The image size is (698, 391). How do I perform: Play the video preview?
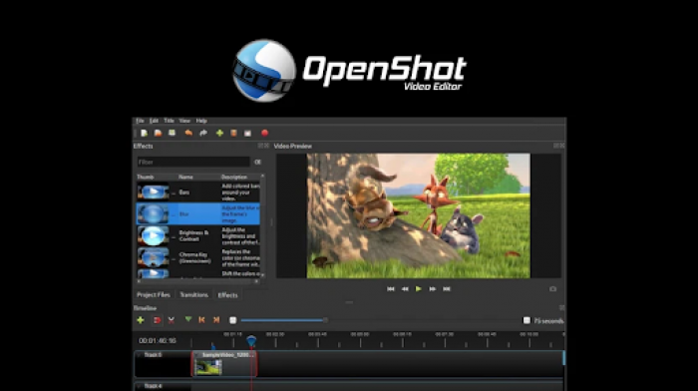click(x=419, y=289)
